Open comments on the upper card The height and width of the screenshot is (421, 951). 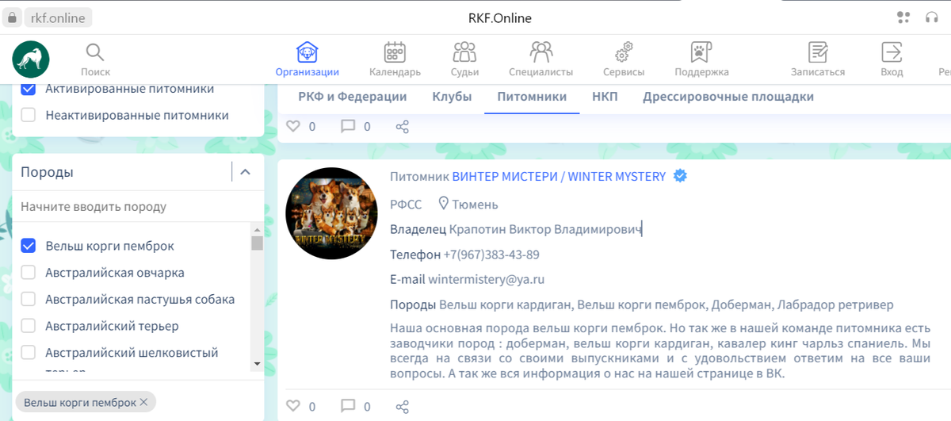pyautogui.click(x=347, y=126)
